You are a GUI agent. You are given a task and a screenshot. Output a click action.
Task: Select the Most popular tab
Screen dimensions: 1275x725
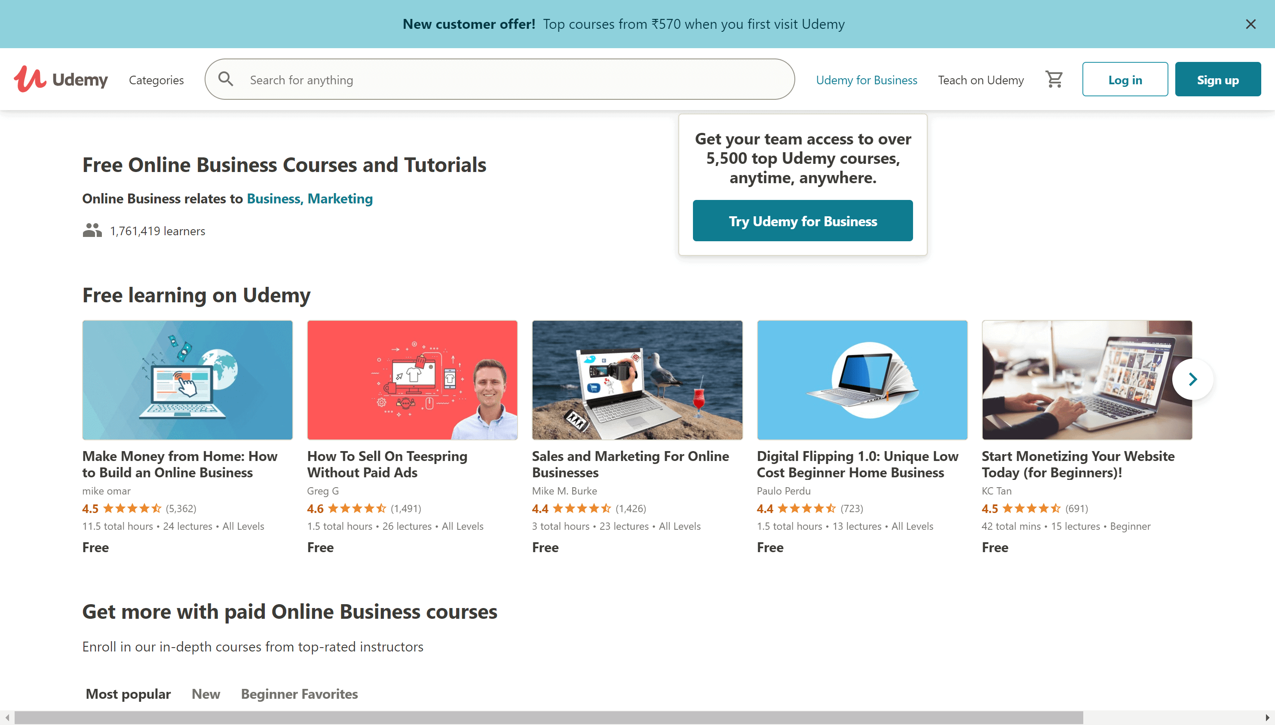[128, 694]
